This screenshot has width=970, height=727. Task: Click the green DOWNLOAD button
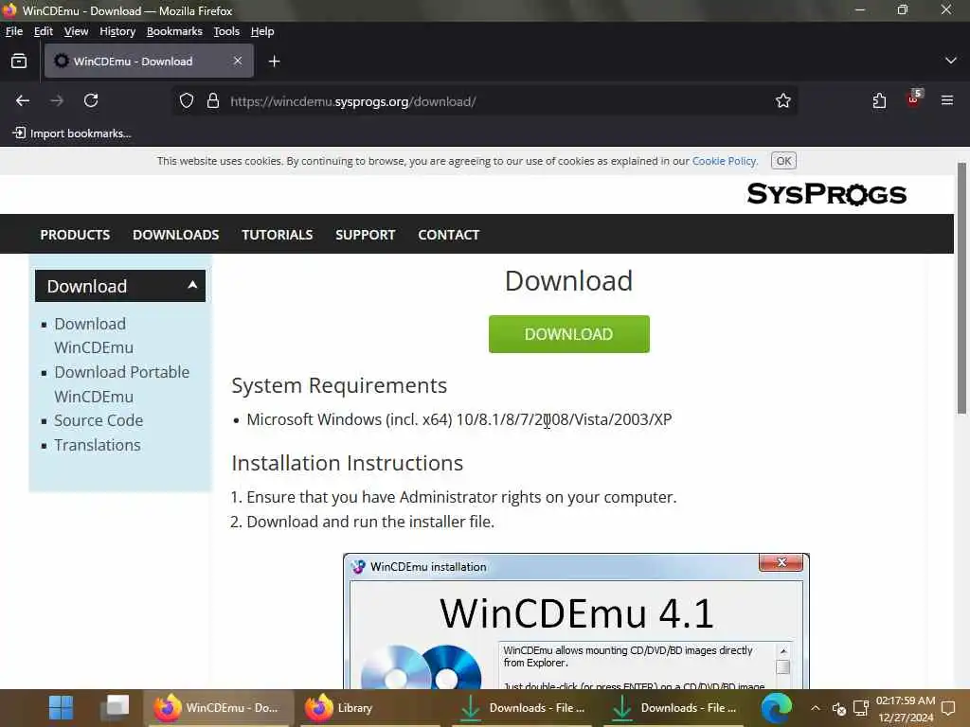pyautogui.click(x=569, y=334)
